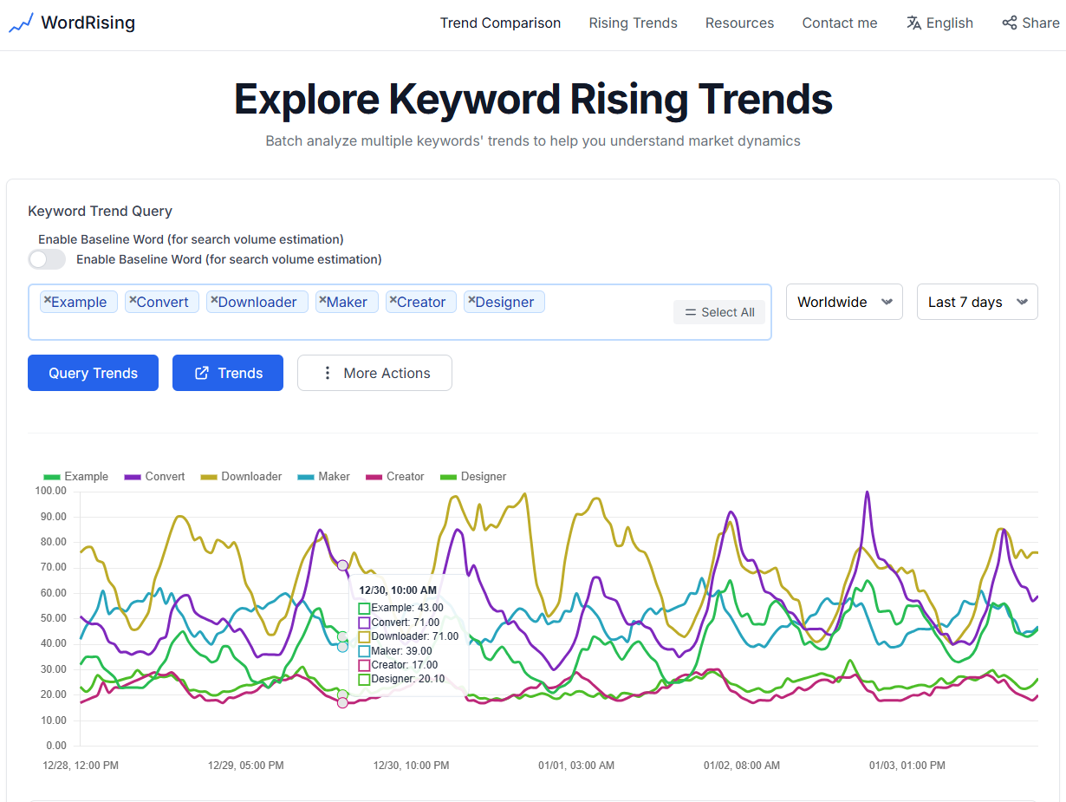Toggle Maker series in chart legend
This screenshot has height=802, width=1066.
click(323, 476)
